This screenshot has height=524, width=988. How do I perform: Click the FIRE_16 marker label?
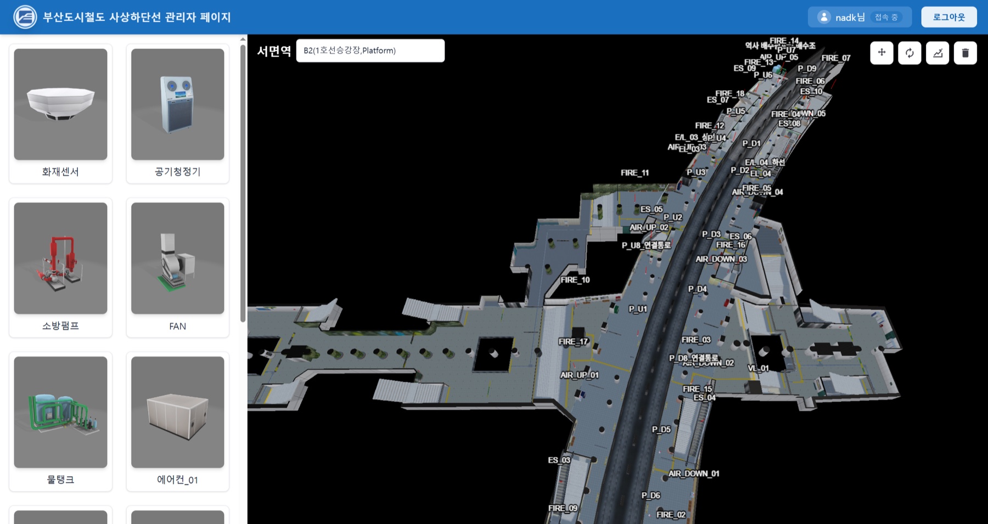pyautogui.click(x=731, y=245)
